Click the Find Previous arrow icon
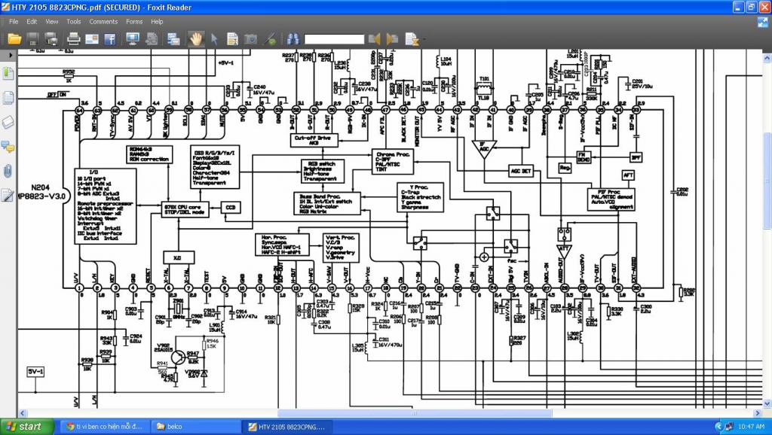772x435 pixels. tap(375, 39)
